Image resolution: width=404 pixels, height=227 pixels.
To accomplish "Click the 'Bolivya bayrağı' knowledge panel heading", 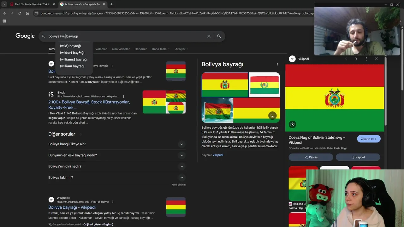I will click(222, 64).
